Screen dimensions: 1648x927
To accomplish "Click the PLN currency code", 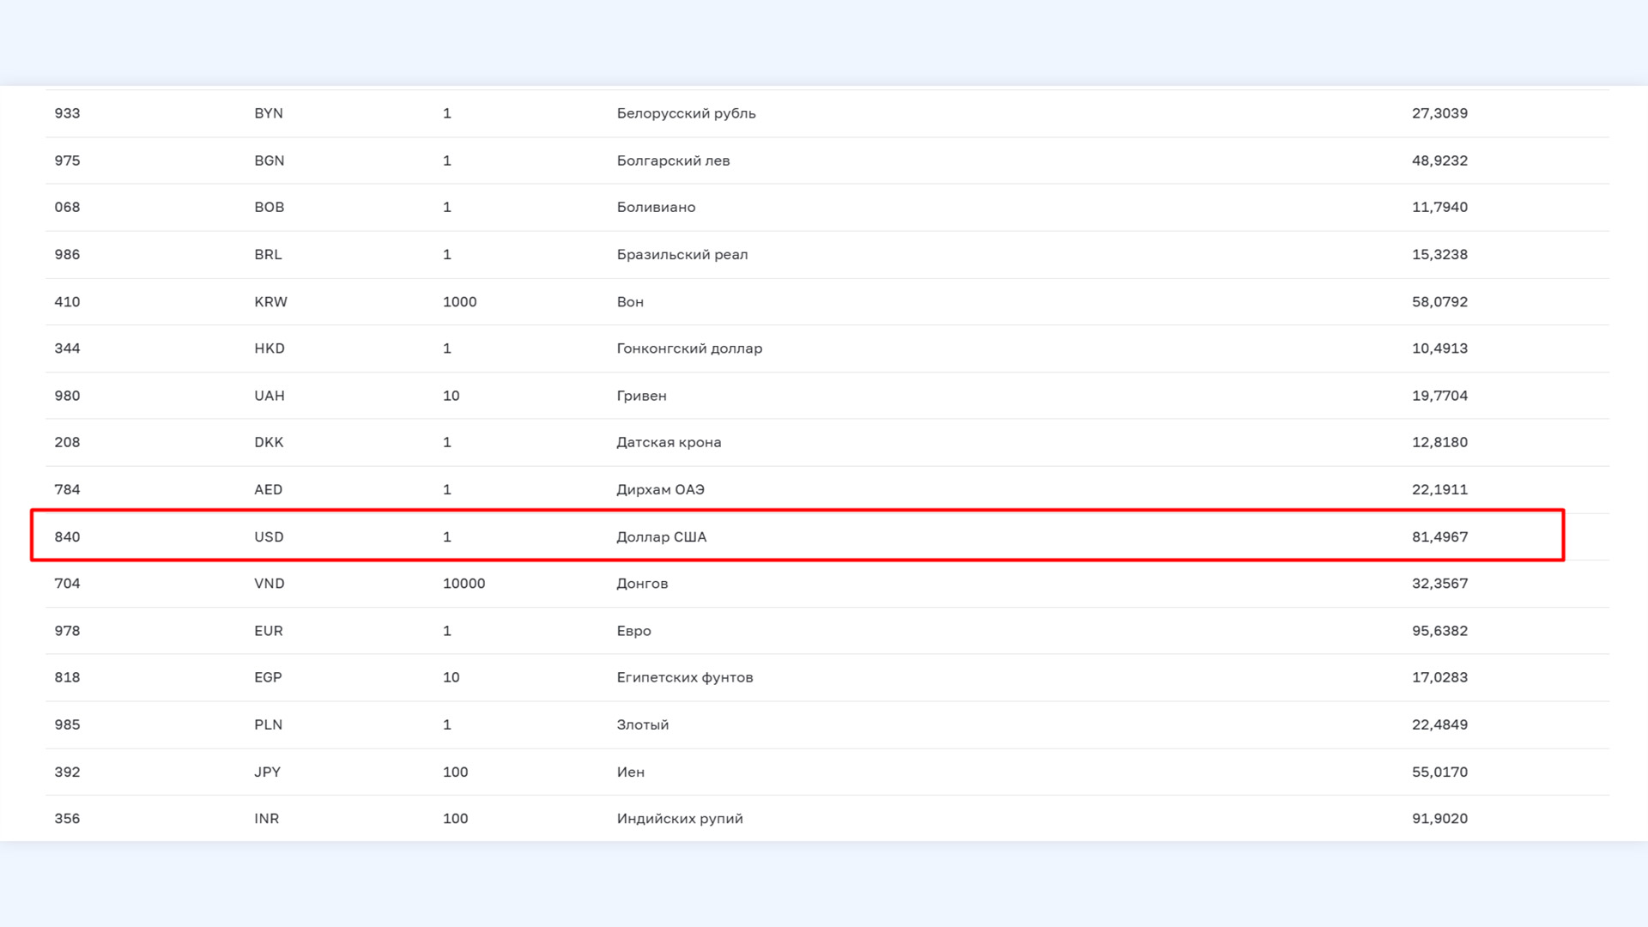I will (x=268, y=724).
